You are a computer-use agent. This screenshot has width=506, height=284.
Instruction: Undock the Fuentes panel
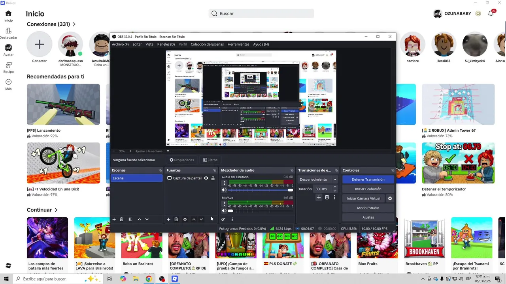point(215,170)
